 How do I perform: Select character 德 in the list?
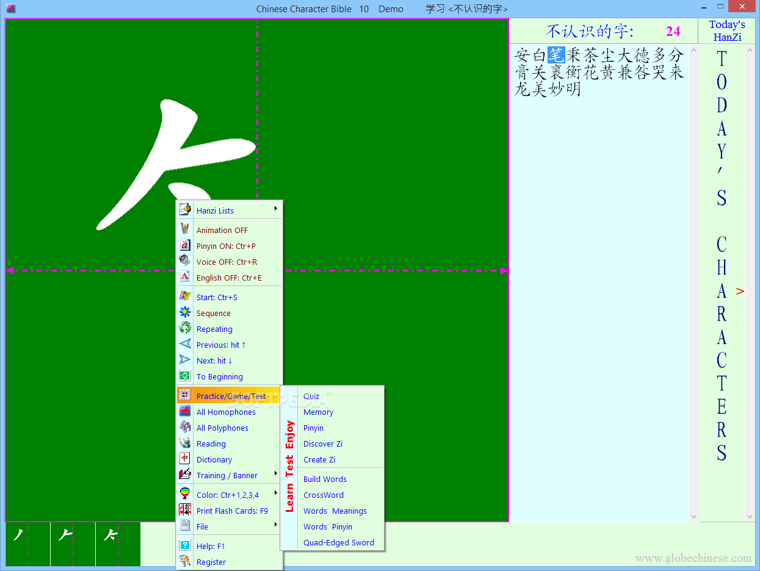coord(642,55)
